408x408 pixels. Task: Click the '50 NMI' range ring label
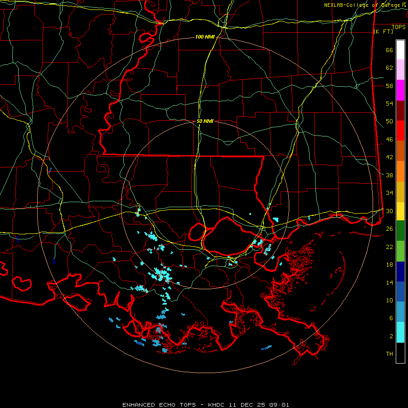click(205, 121)
